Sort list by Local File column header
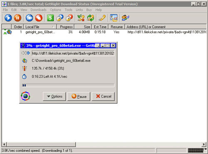 tap(40, 27)
